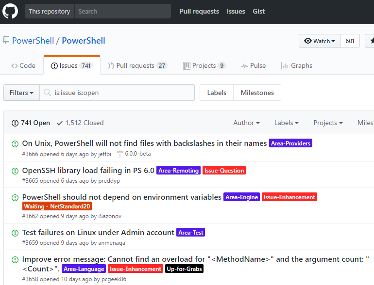
Task: Open the Filters dropdown
Action: pos(21,93)
